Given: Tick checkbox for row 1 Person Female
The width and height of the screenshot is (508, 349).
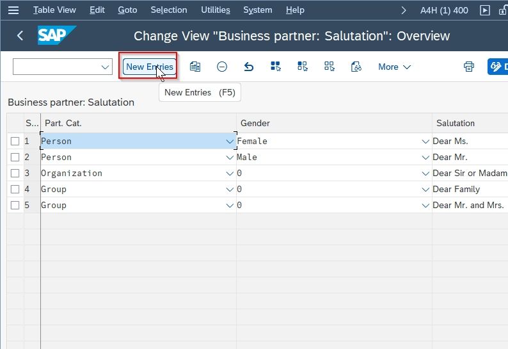Looking at the screenshot, I should click(x=15, y=141).
